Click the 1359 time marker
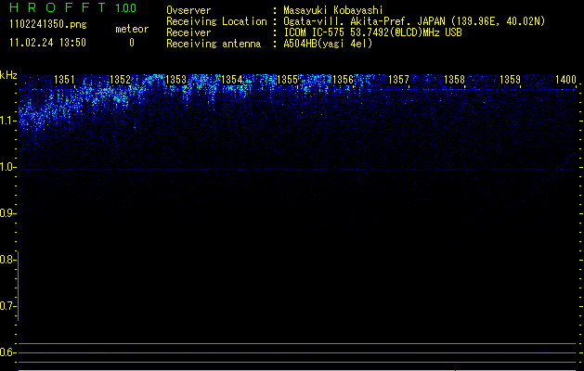 point(511,80)
